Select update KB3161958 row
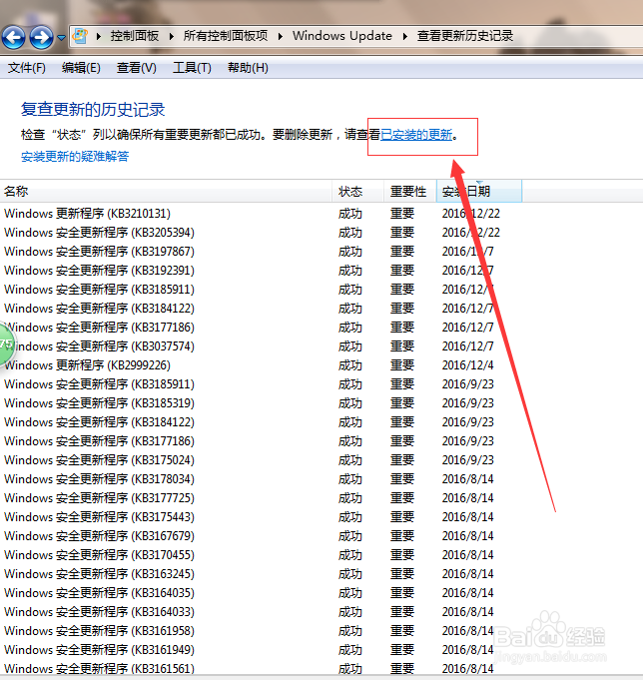643x680 pixels. pyautogui.click(x=261, y=631)
